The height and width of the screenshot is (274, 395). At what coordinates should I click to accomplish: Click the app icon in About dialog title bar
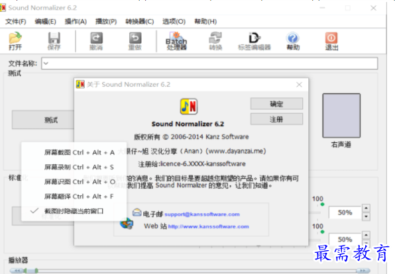pos(80,84)
